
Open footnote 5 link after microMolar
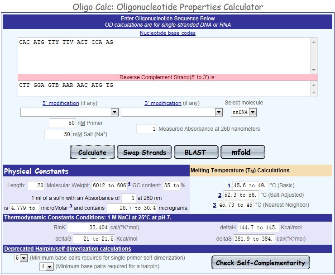71,206
